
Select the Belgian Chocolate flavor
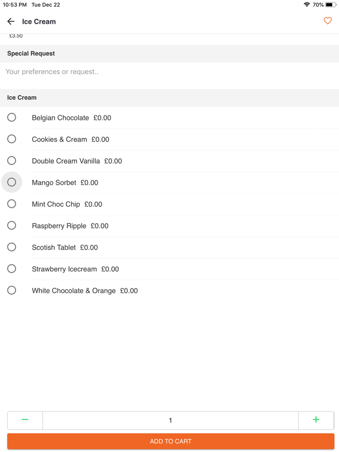[x=12, y=117]
